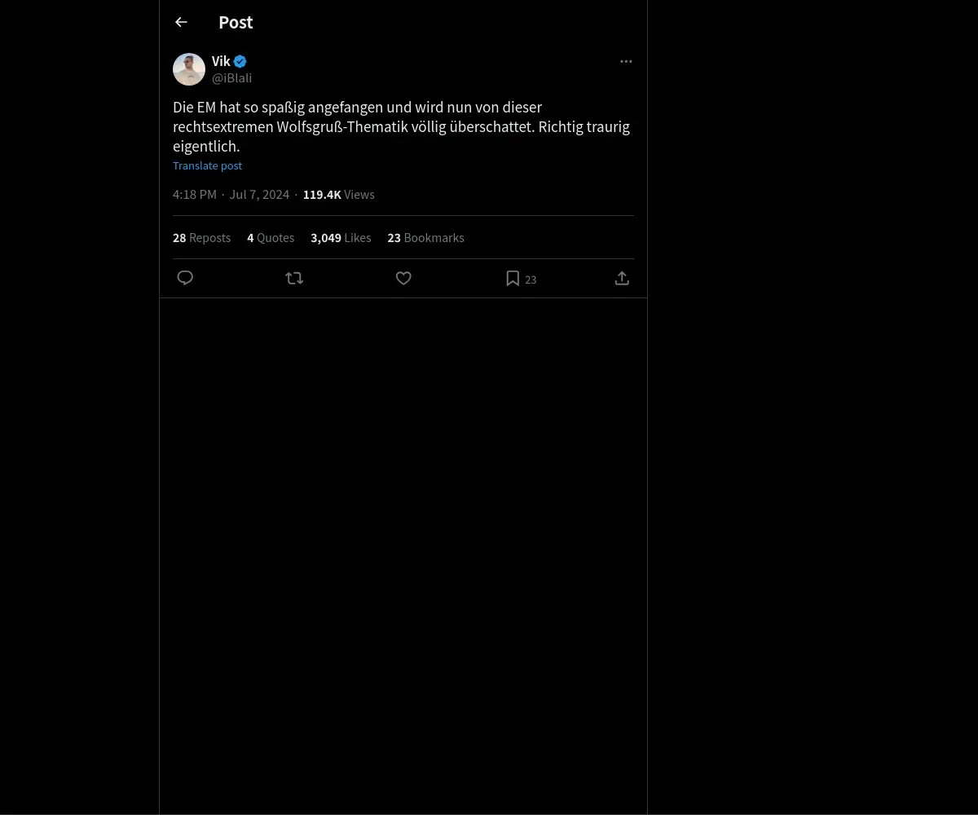Click the back arrow icon
The width and height of the screenshot is (978, 815).
[x=181, y=22]
